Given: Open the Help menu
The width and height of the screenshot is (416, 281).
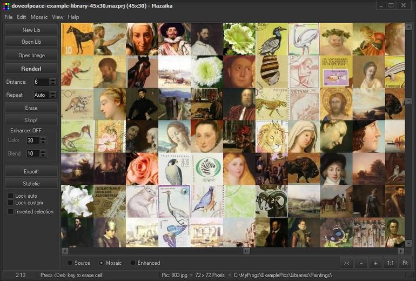Looking at the screenshot, I should coord(73,17).
